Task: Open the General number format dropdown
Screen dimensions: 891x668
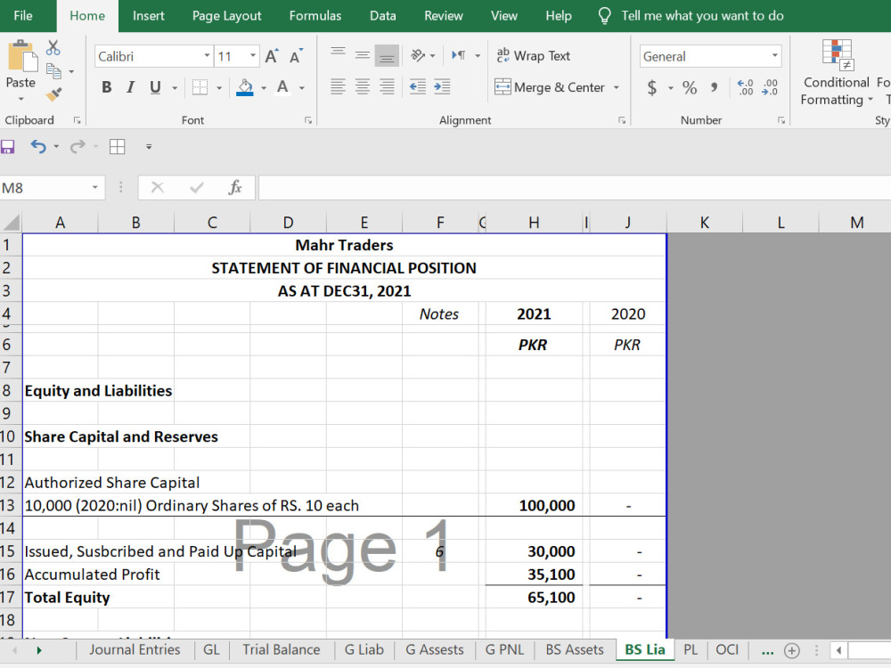Action: point(774,55)
